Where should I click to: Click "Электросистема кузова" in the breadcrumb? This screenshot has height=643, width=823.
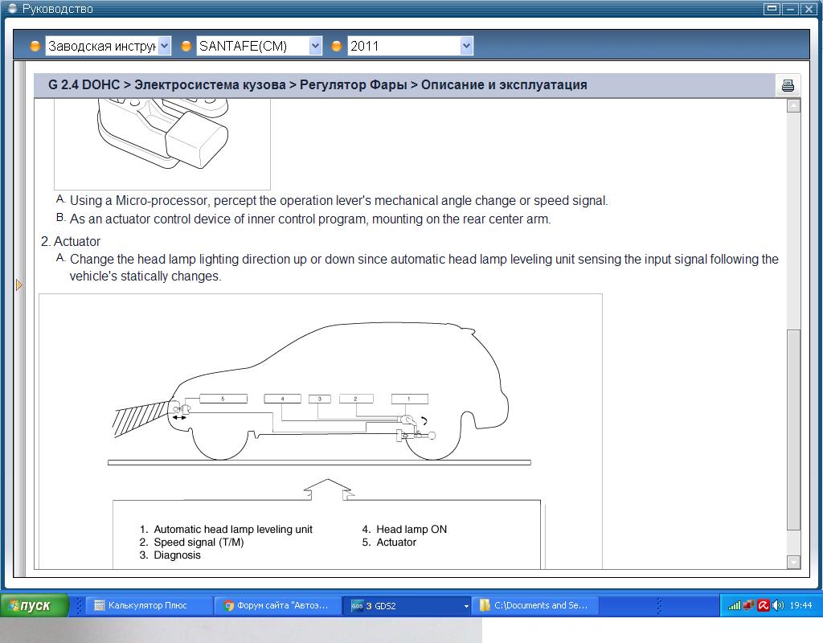tap(210, 84)
